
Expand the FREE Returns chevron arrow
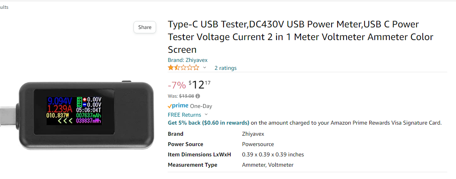pos(206,115)
